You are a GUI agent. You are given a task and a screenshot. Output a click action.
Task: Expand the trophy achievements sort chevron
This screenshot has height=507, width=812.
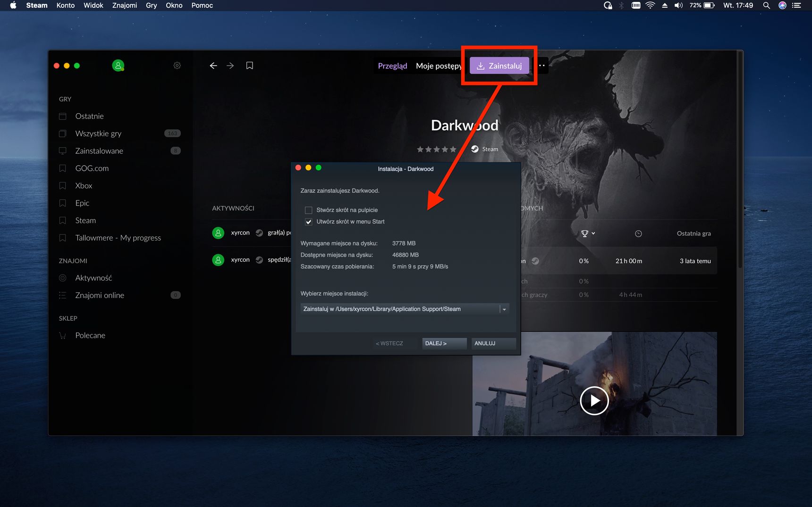(x=593, y=233)
